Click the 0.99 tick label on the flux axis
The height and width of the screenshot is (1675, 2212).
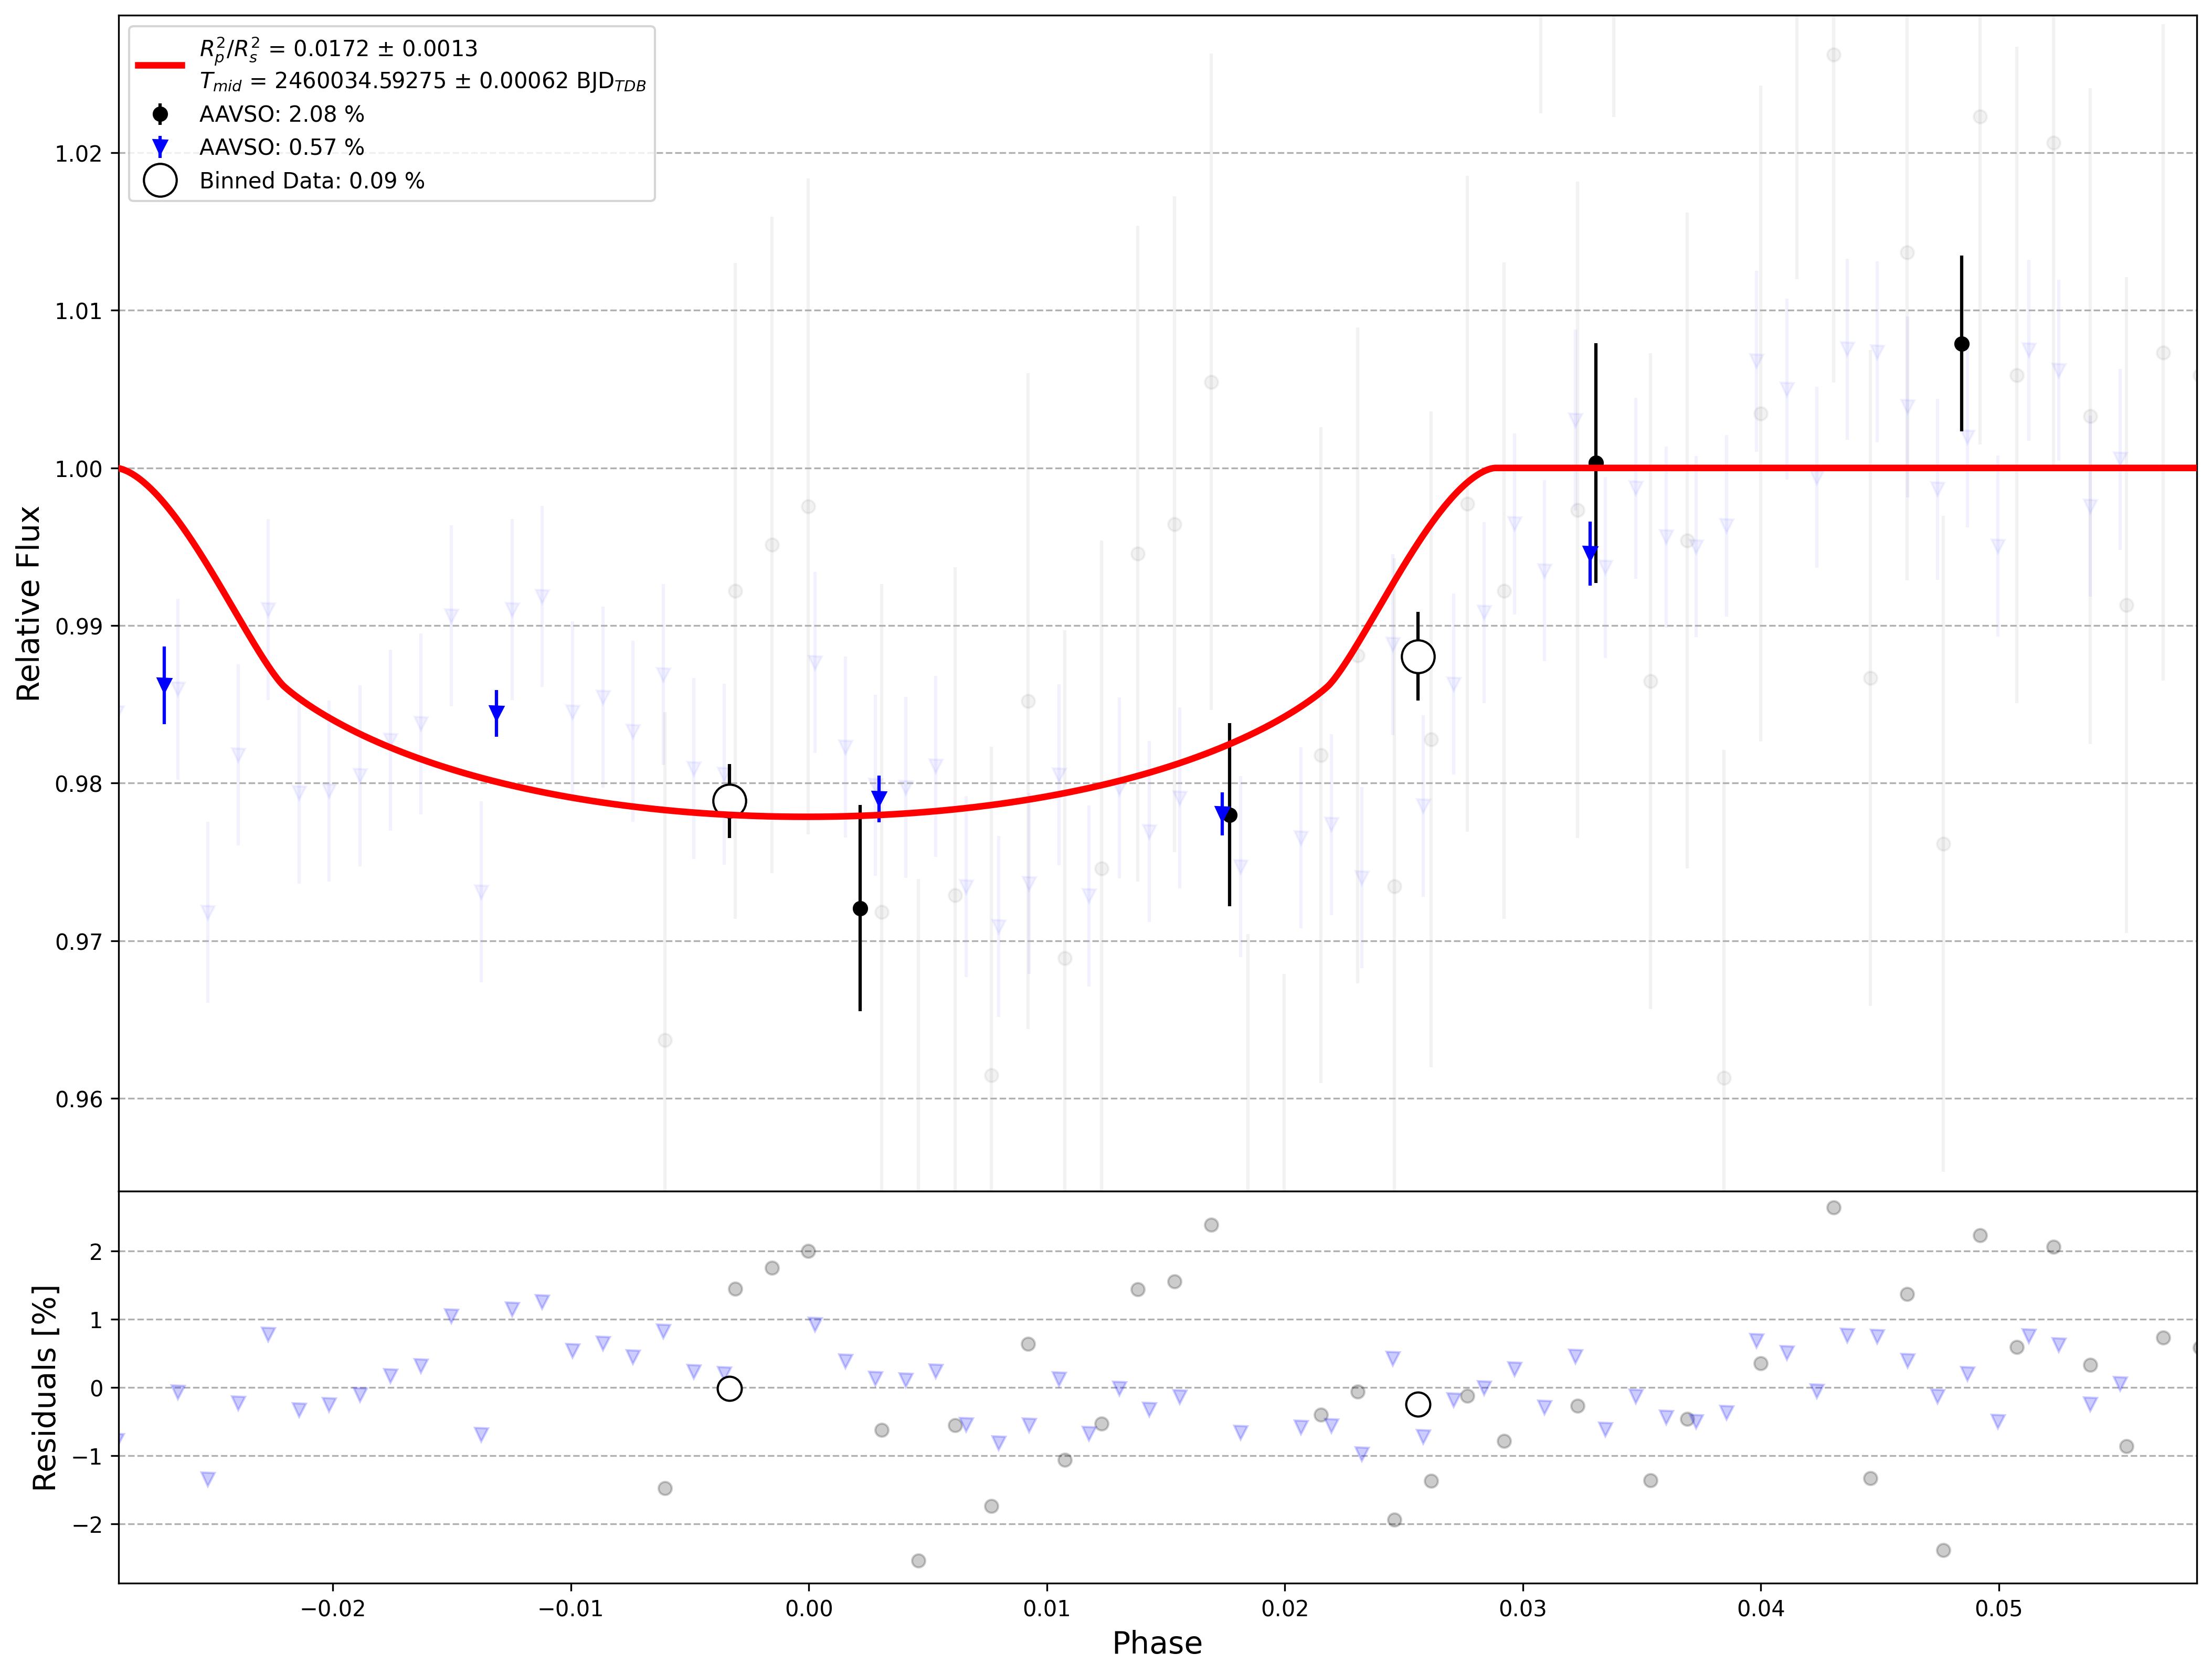(x=79, y=627)
